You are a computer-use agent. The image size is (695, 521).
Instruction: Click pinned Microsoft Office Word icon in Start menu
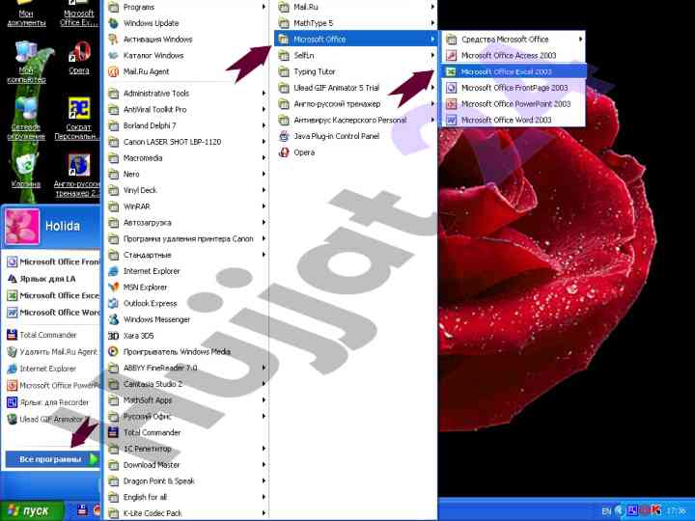[x=12, y=313]
